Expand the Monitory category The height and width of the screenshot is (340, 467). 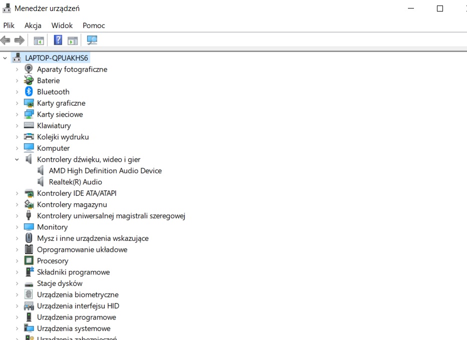[17, 227]
